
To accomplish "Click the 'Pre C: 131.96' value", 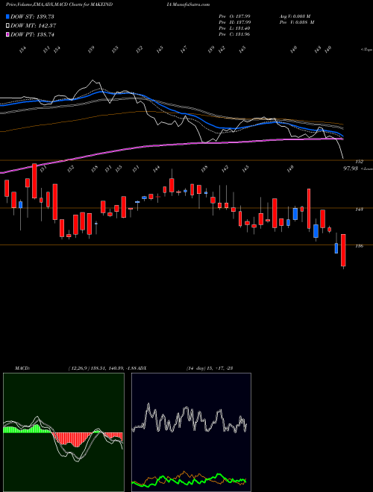I will click(234, 34).
